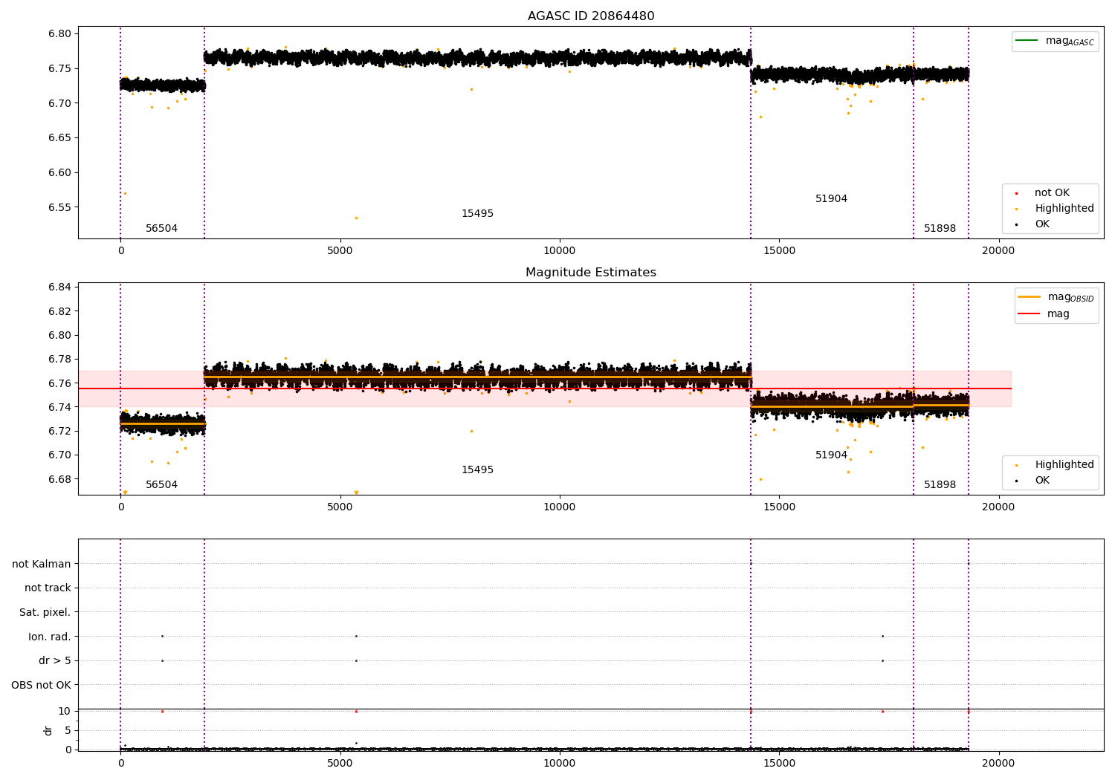This screenshot has height=780, width=1115.
Task: Click x-axis tick 15000 under Magnitude Estimates plot
Action: pyautogui.click(x=778, y=507)
